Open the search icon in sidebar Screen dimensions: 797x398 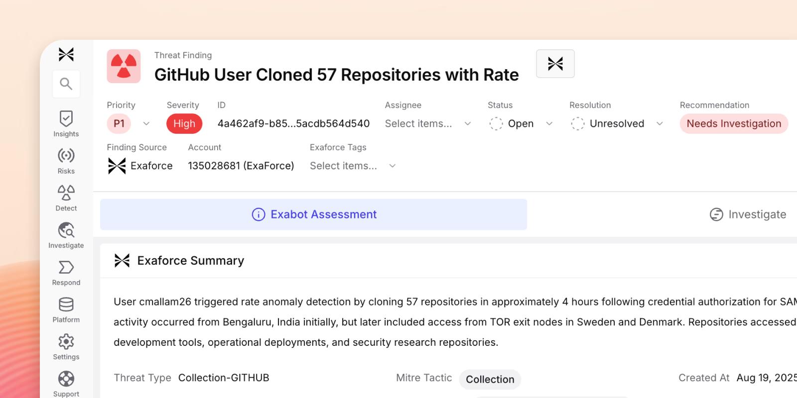pos(66,84)
